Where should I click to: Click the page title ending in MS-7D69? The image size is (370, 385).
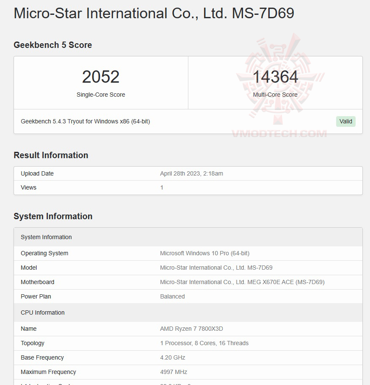(154, 13)
